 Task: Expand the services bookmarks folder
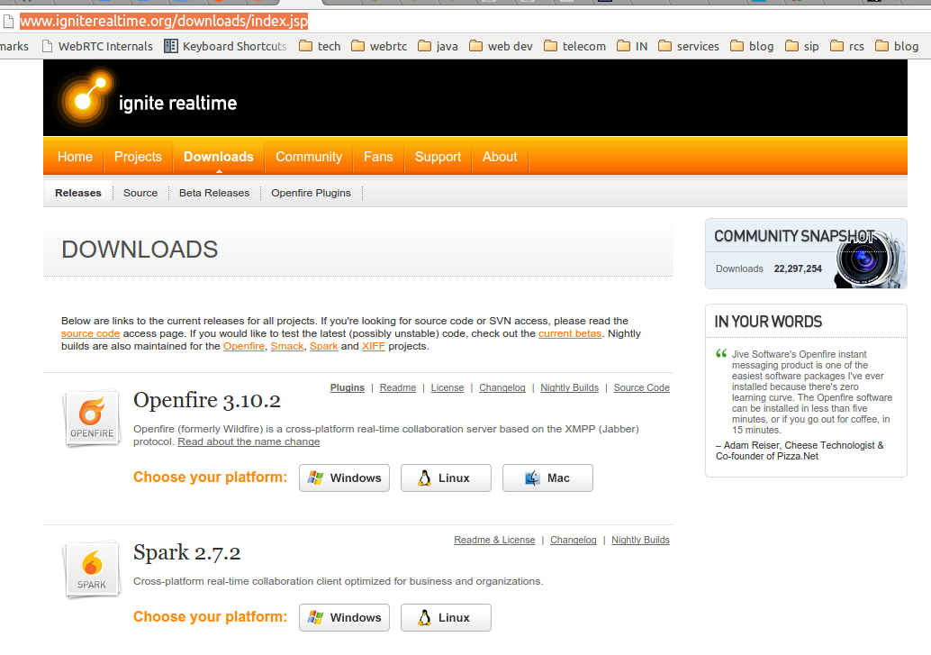pos(689,46)
